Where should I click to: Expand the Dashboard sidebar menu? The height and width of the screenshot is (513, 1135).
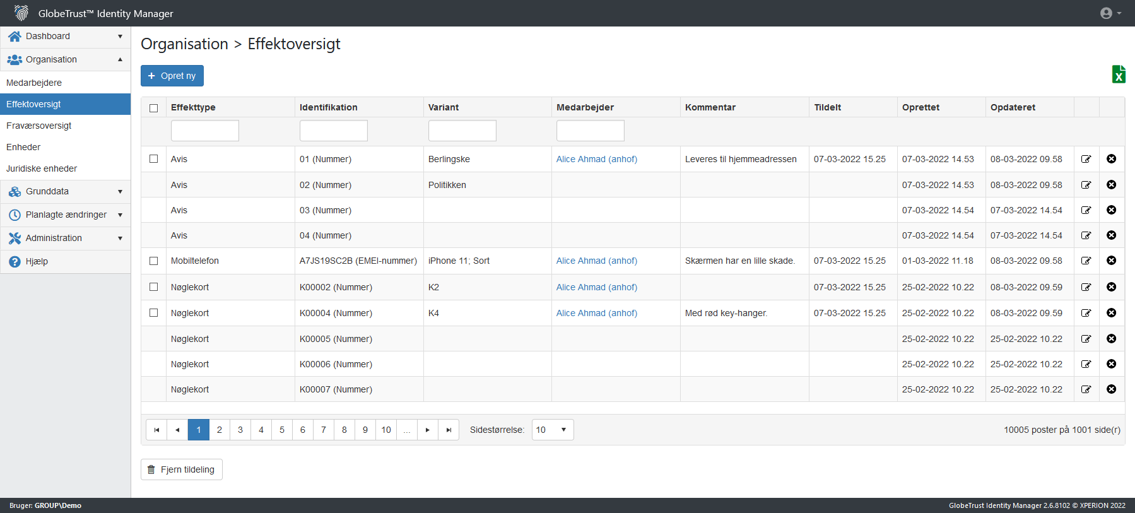tap(66, 37)
